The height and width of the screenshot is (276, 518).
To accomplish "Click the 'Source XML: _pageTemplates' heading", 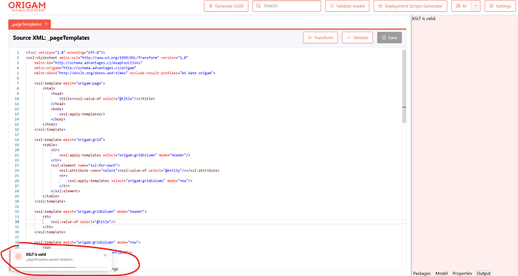I will 51,37.
